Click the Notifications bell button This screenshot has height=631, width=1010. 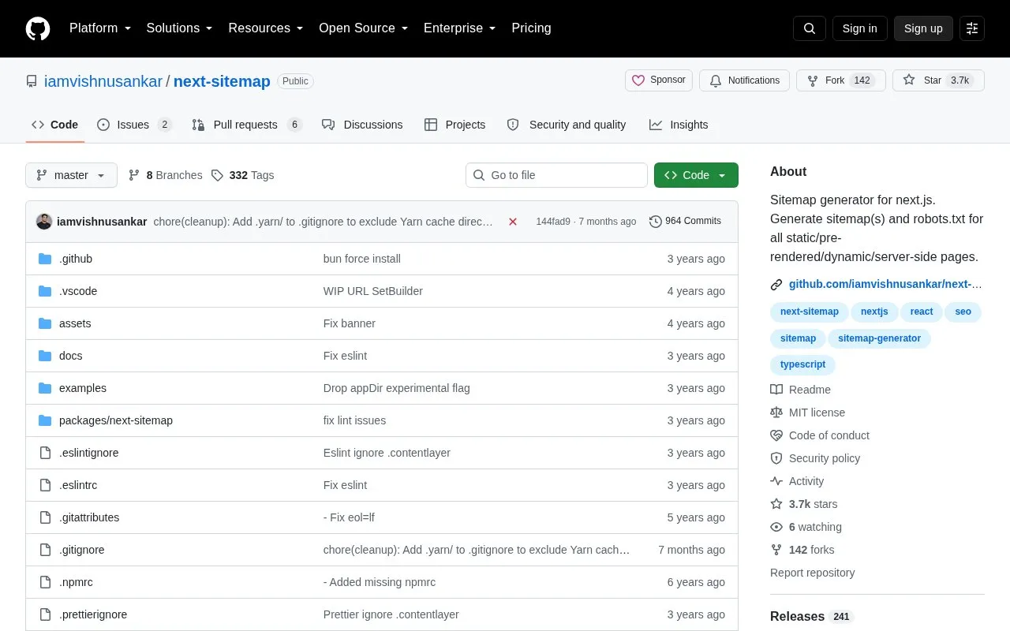click(x=744, y=80)
